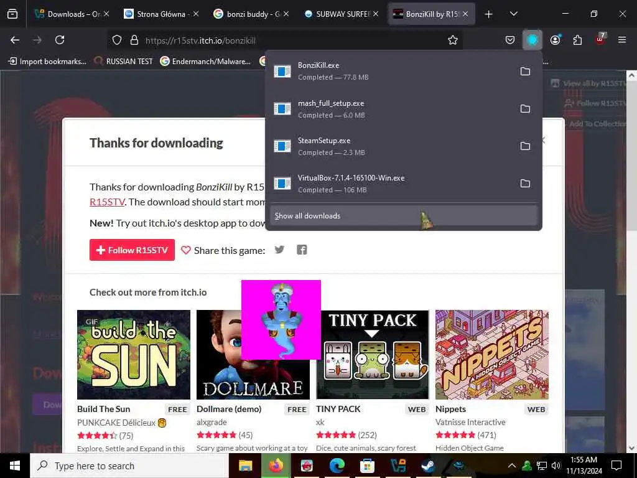Open mash_full_setup.exe download entry
The image size is (637, 478).
[x=390, y=109]
